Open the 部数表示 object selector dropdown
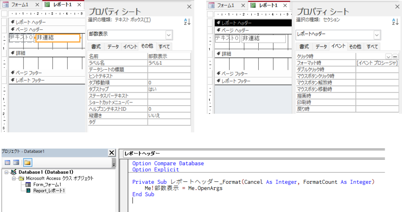 pos(169,35)
